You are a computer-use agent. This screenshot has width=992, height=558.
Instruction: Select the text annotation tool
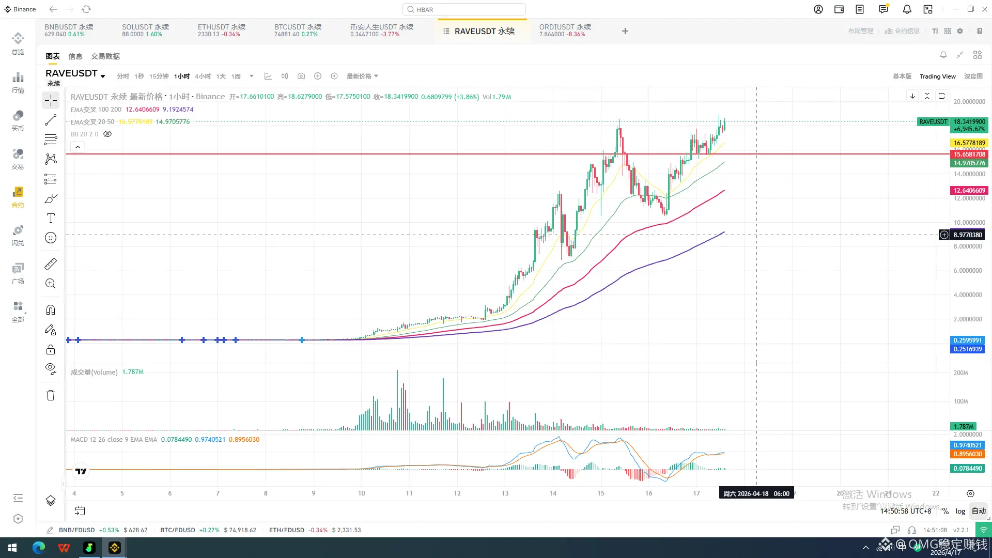point(51,218)
